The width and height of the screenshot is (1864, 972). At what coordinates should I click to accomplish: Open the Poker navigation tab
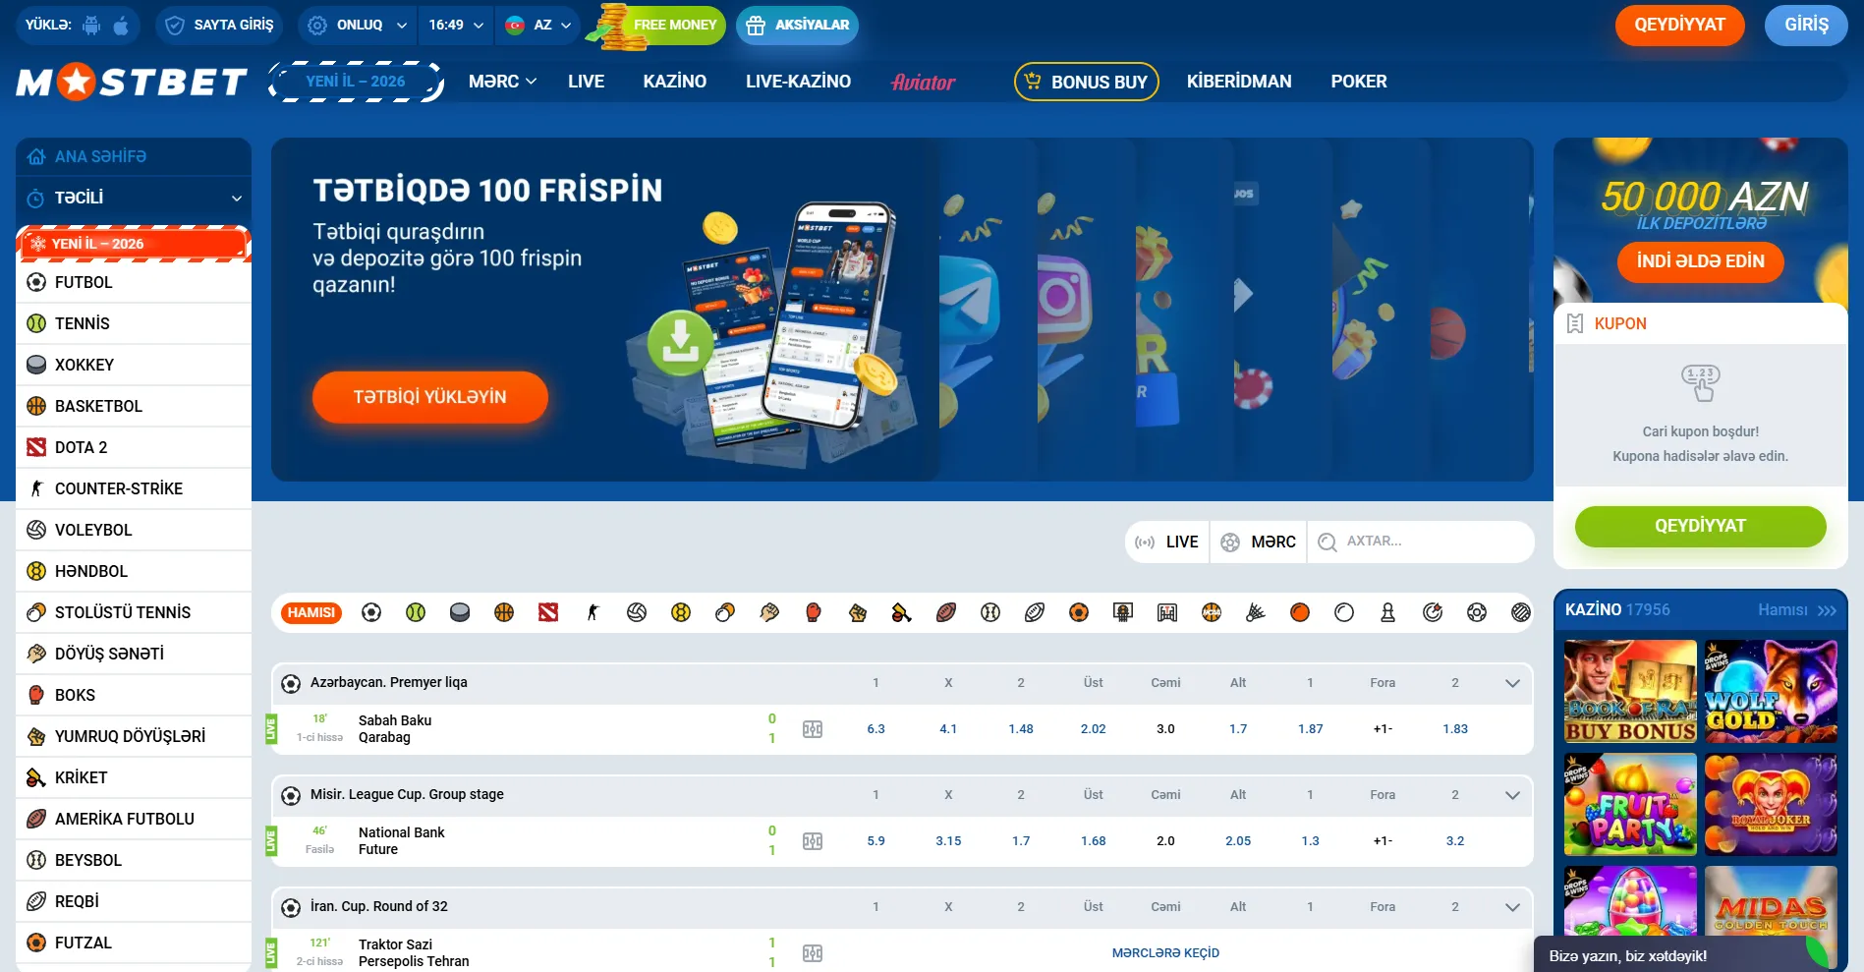pyautogui.click(x=1359, y=82)
